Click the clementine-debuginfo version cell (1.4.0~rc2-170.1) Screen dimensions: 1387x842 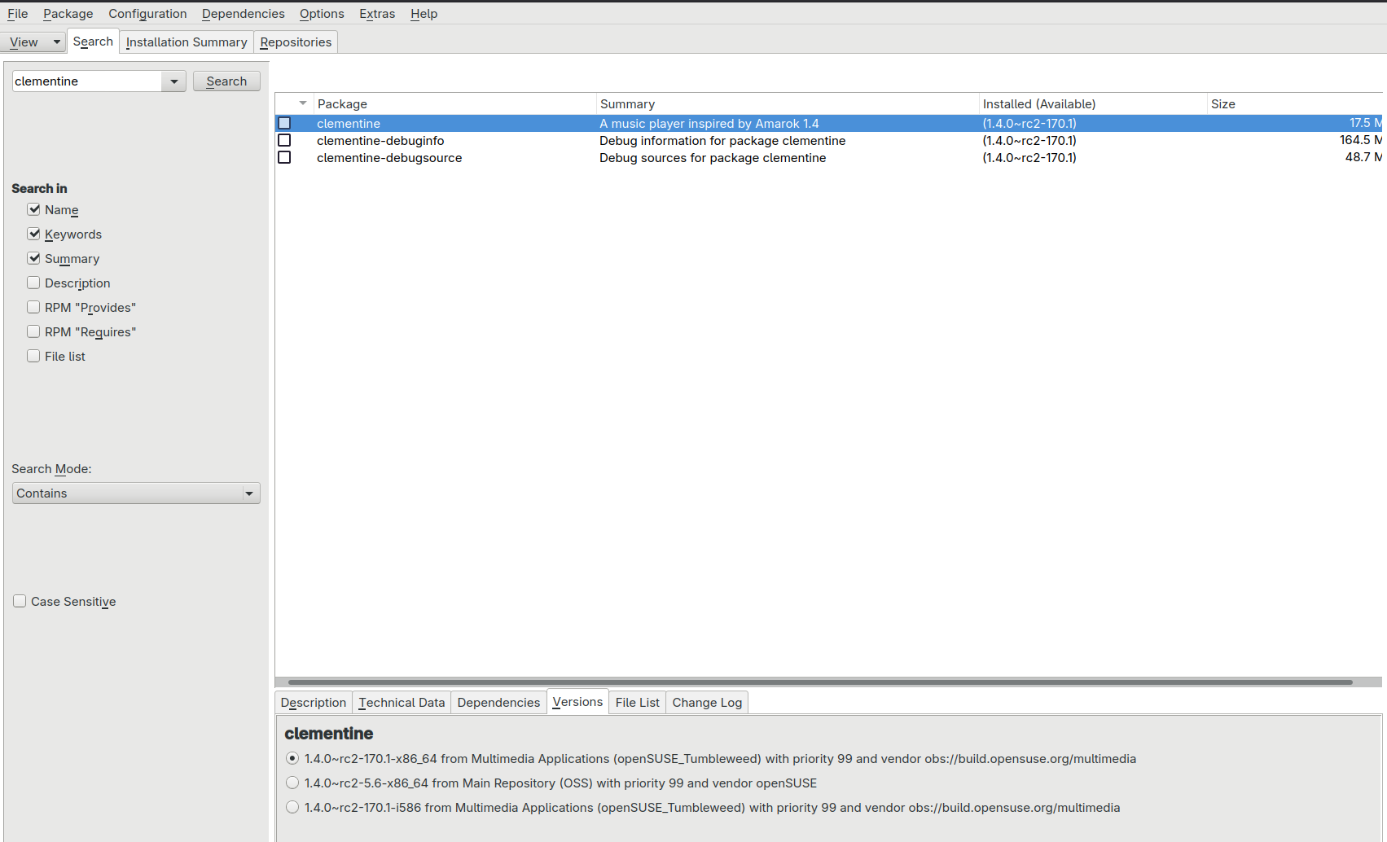1029,141
